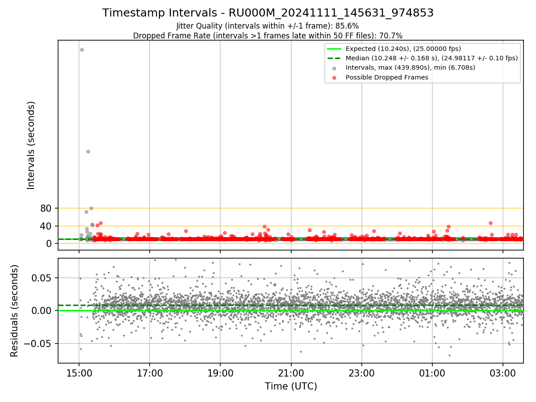Screen dimensions: 536x402
Task: Click the 80 tick on intervals axis
Action: click(46, 208)
